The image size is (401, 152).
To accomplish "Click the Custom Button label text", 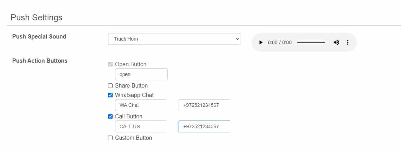I will [133, 138].
